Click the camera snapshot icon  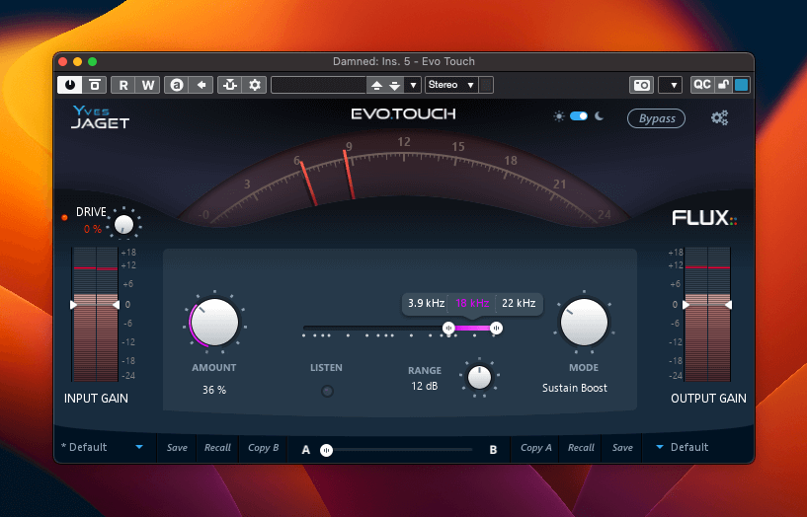coord(642,85)
